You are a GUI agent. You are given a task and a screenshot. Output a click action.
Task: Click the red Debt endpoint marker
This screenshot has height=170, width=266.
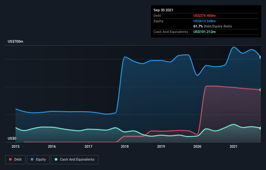pyautogui.click(x=260, y=90)
